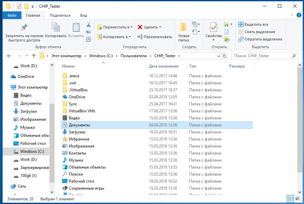Switch to large icons view in status bar
This screenshot has height=204, width=304.
coord(298,199)
